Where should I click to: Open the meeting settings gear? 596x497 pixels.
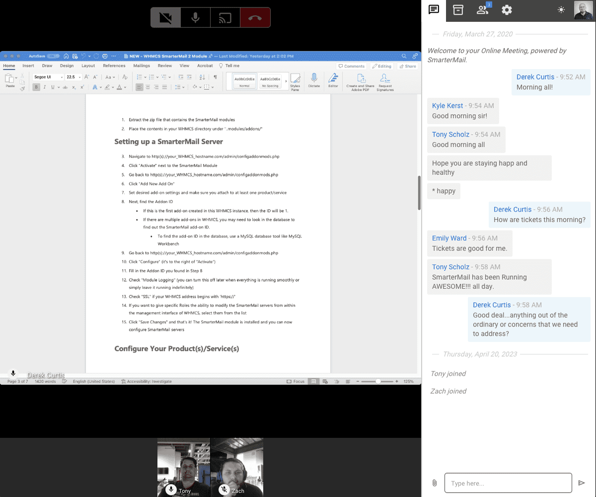click(x=506, y=10)
